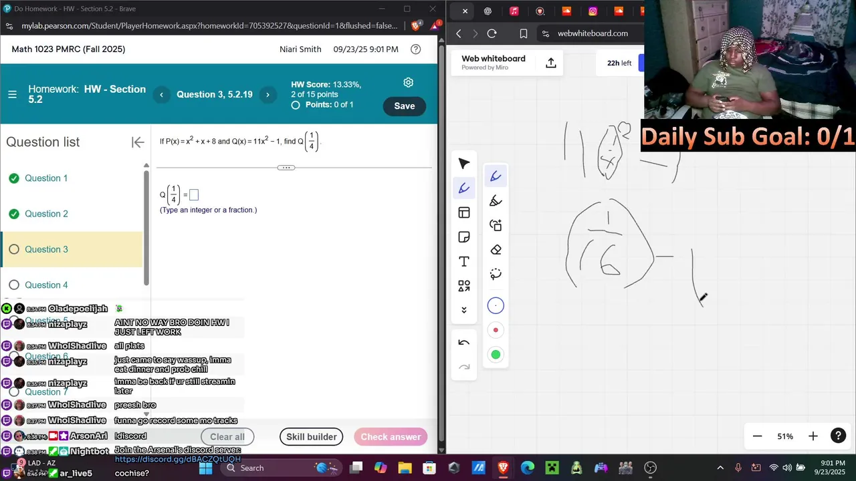Undo last whiteboard stroke
856x481 pixels.
[x=464, y=342]
